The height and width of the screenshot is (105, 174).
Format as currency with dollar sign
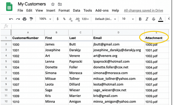(58, 19)
